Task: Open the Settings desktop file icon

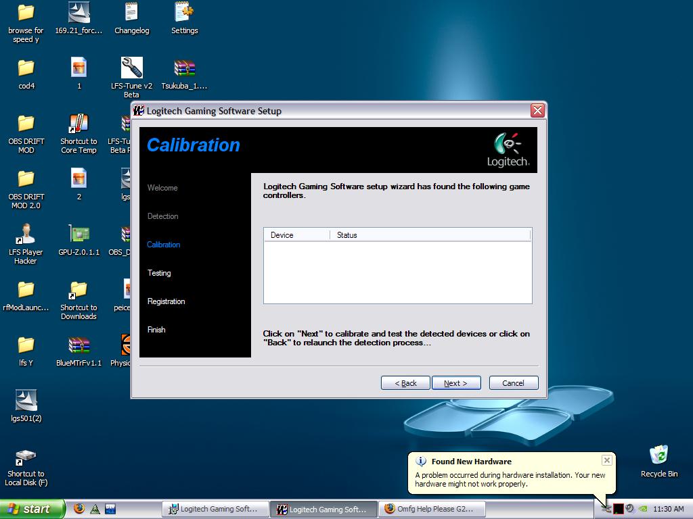Action: click(x=184, y=18)
